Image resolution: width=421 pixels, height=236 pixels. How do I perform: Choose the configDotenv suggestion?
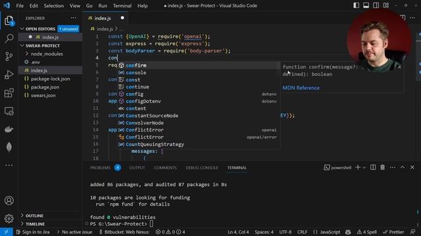click(199, 101)
